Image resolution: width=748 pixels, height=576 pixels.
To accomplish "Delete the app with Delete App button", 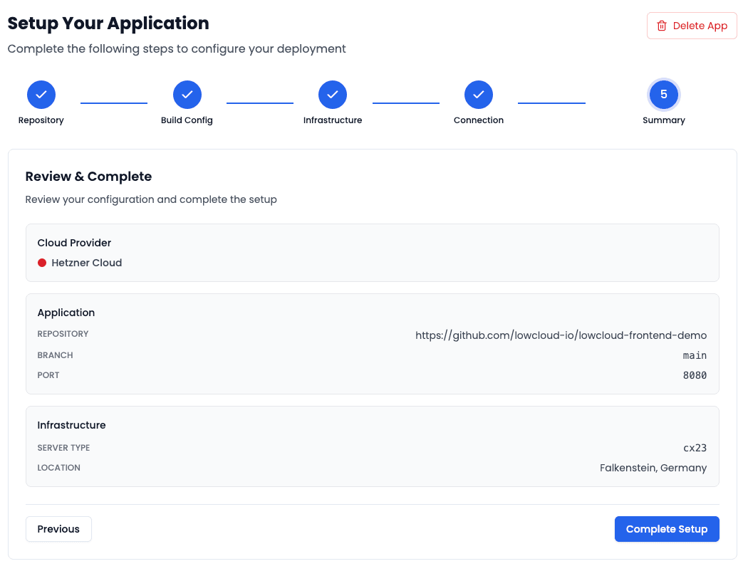I will click(x=691, y=26).
